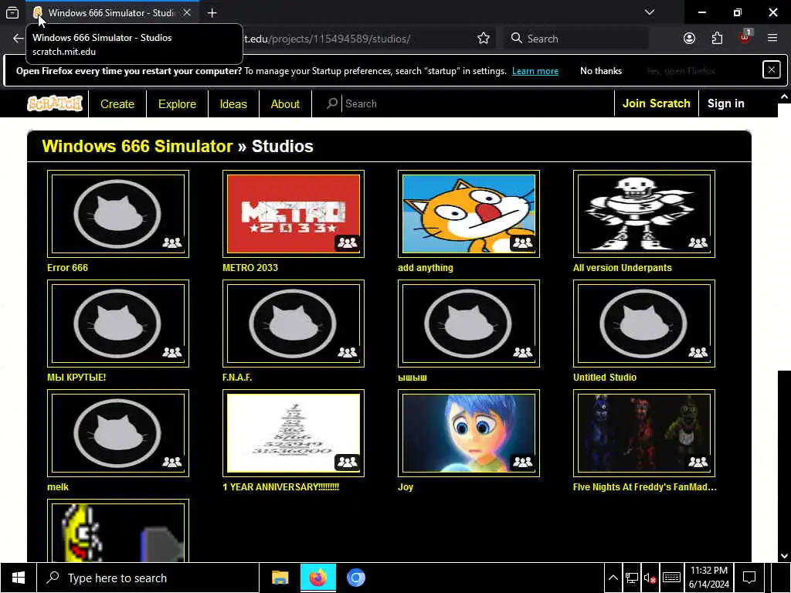The height and width of the screenshot is (593, 791).
Task: Open the ышыш studio thumbnail
Action: (469, 324)
